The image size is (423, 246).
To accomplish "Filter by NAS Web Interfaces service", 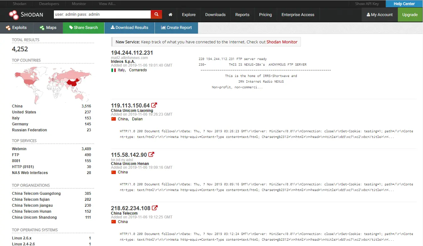I will pyautogui.click(x=30, y=173).
